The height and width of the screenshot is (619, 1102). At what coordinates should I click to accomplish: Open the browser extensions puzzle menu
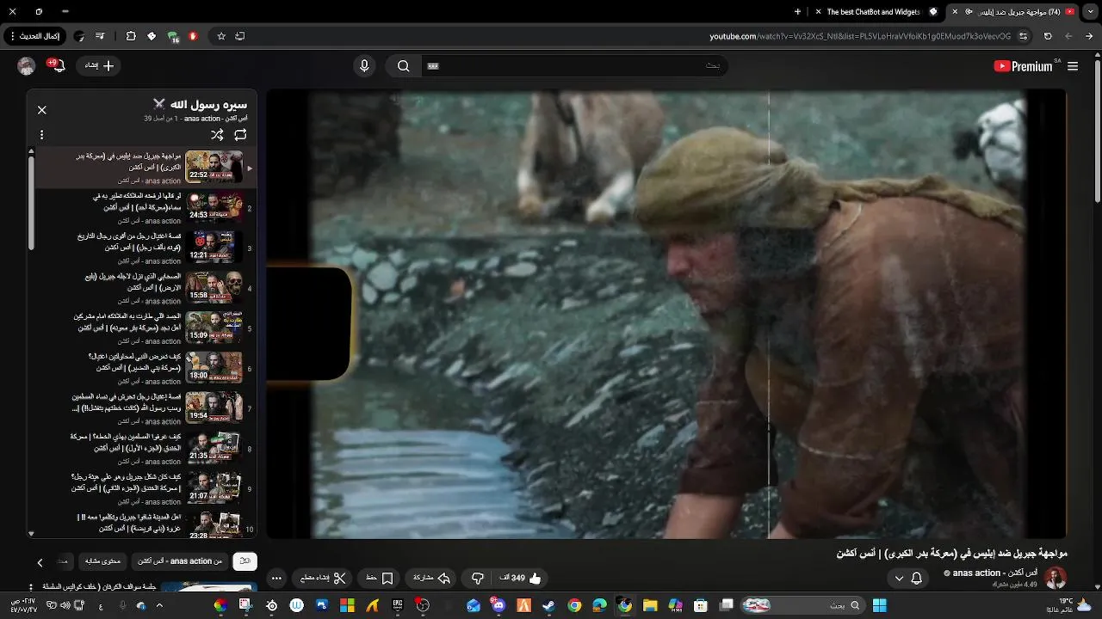coord(131,36)
